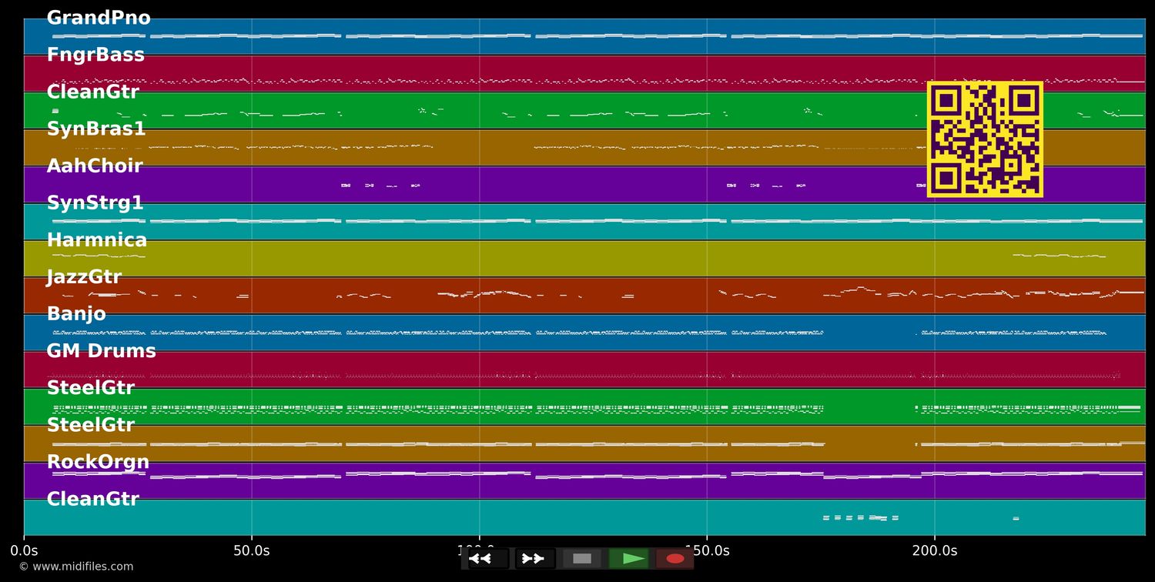Click the fast-forward double-arrow icon

tap(533, 558)
